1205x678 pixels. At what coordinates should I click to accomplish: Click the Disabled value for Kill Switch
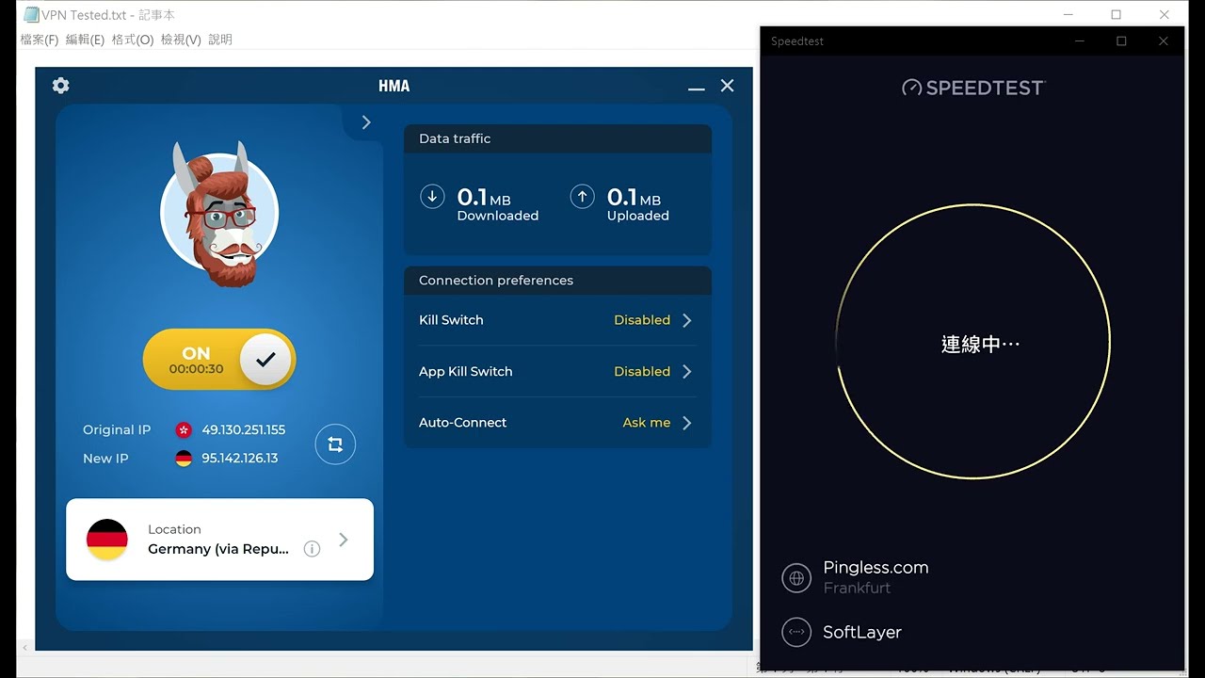[642, 320]
